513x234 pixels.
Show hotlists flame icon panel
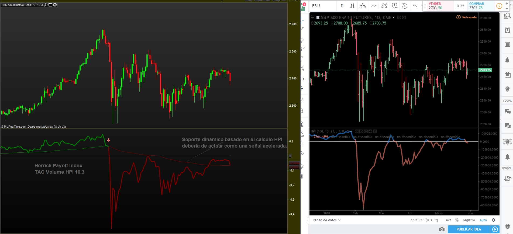tap(507, 60)
